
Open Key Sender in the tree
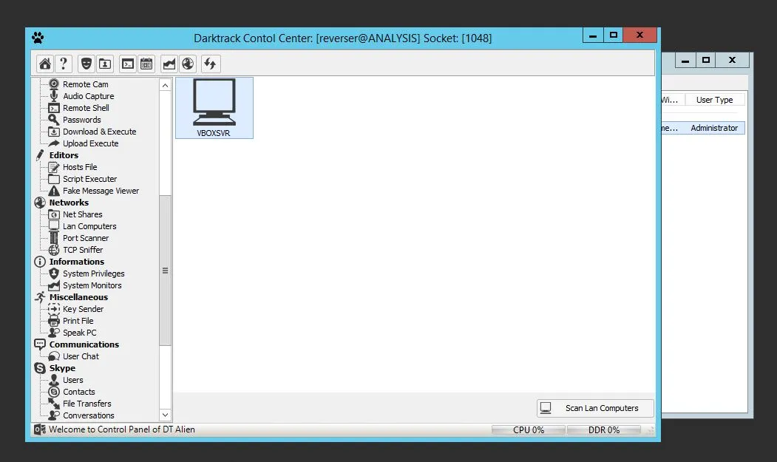83,309
